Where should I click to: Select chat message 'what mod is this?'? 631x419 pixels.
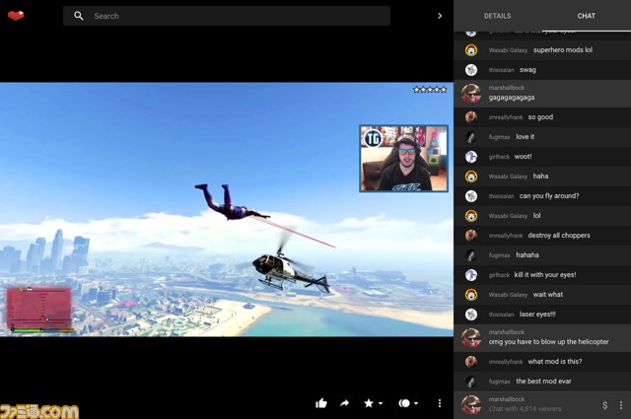tap(555, 362)
